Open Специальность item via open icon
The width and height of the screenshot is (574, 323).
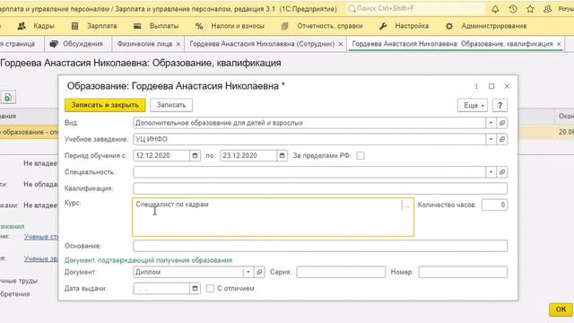[x=502, y=171]
